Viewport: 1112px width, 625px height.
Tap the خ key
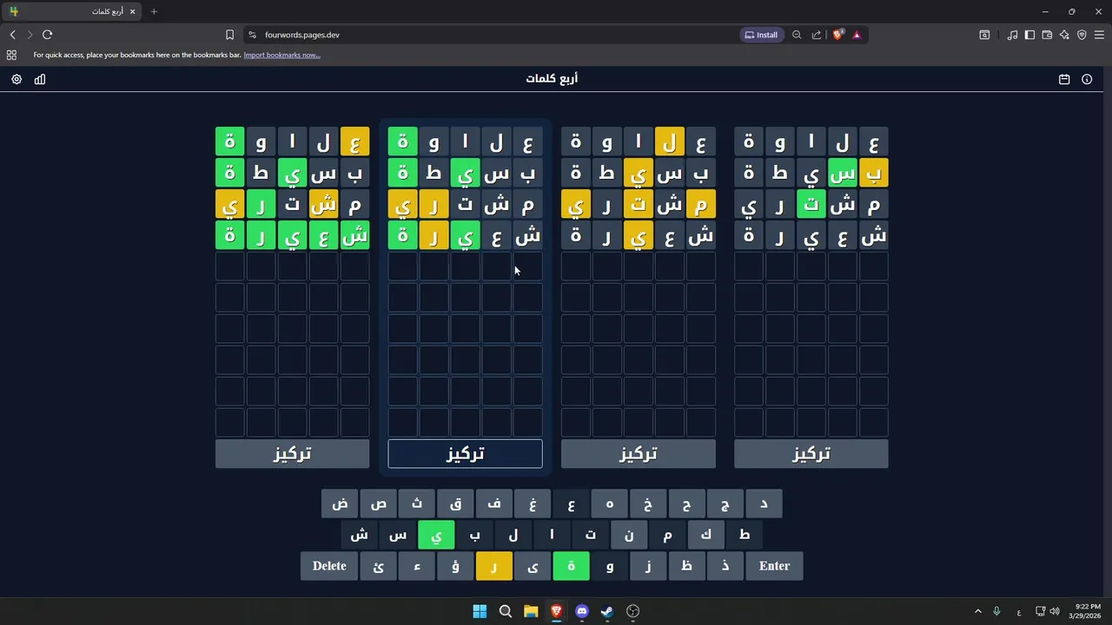coord(648,503)
